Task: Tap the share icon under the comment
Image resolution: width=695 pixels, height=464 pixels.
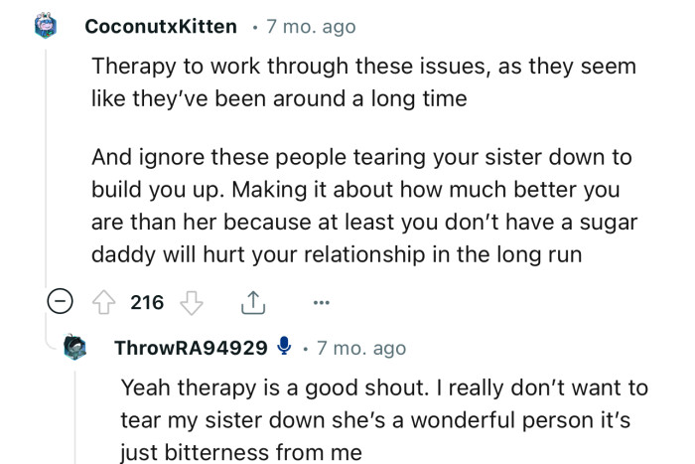Action: [253, 303]
